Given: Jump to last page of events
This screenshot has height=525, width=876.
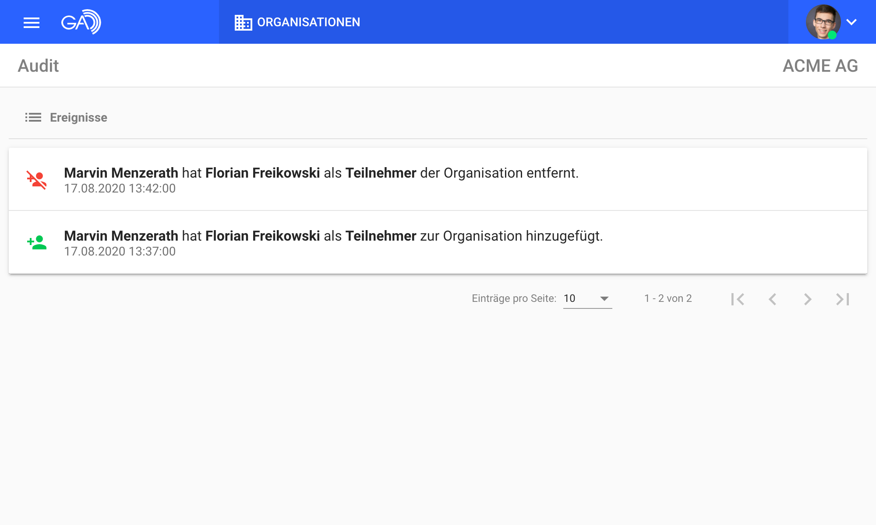Looking at the screenshot, I should (843, 299).
